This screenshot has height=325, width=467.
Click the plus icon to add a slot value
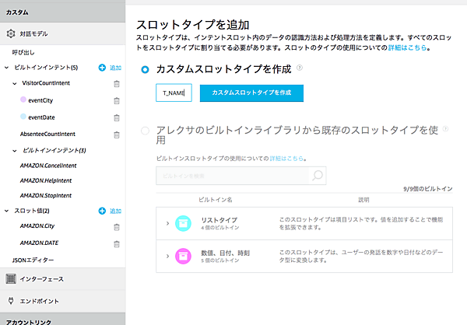pos(102,211)
